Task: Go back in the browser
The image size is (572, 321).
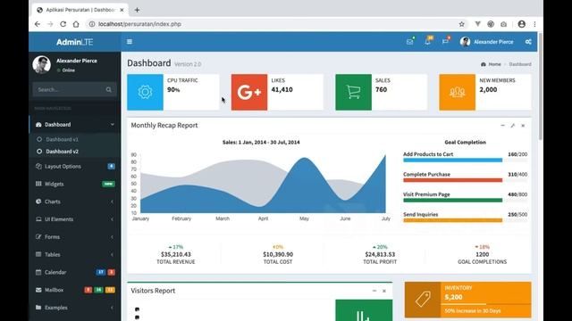Action: click(38, 24)
